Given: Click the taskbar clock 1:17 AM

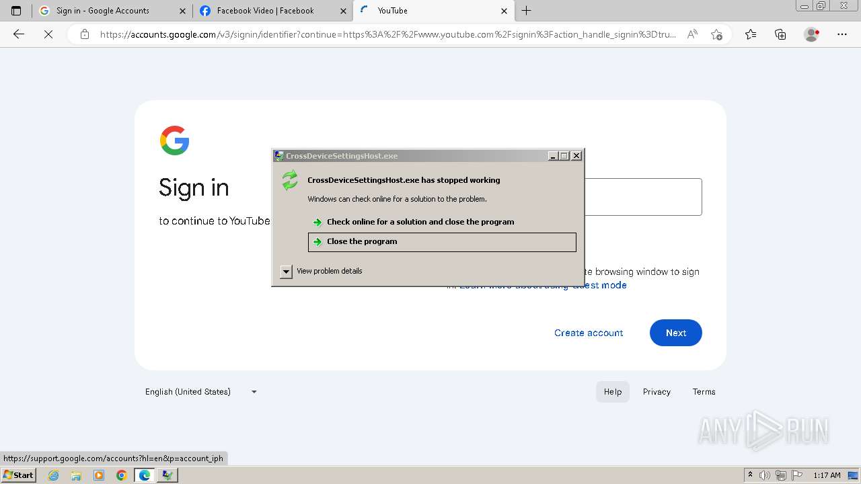Looking at the screenshot, I should click(827, 475).
